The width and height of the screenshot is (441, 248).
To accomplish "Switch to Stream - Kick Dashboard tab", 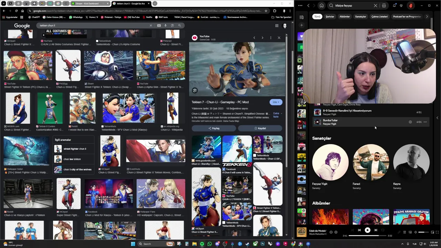I will (x=90, y=3).
